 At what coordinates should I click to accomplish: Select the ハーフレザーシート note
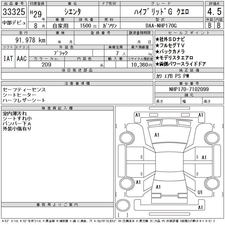point(24,100)
